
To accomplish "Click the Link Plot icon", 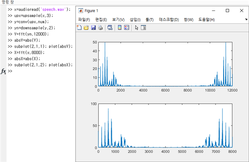I will click(110, 28).
